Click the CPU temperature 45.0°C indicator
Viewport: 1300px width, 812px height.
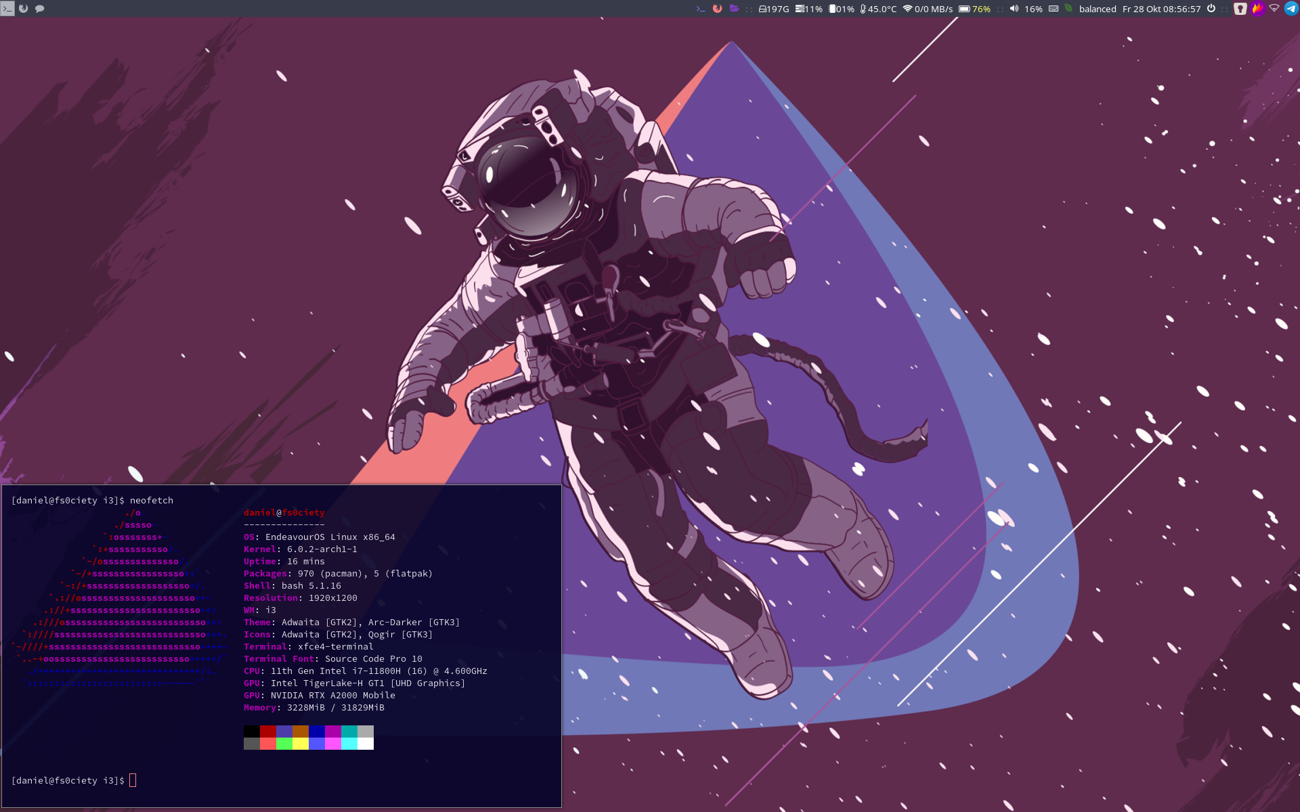pyautogui.click(x=878, y=9)
